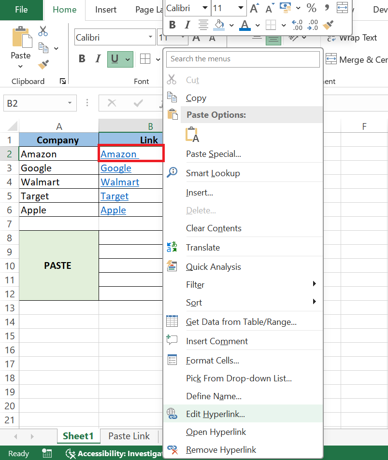
Task: Apply Accounting Number Format from mini toolbar
Action: coord(285,8)
